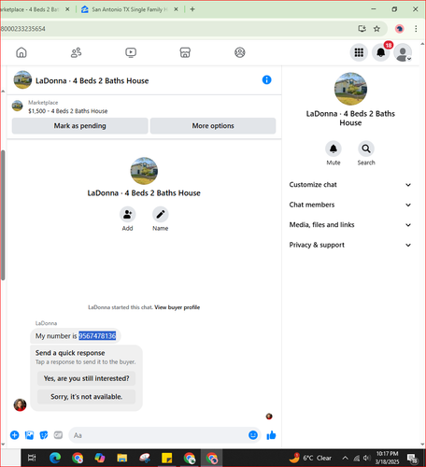
Task: Show hidden system tray icons
Action: pyautogui.click(x=345, y=458)
